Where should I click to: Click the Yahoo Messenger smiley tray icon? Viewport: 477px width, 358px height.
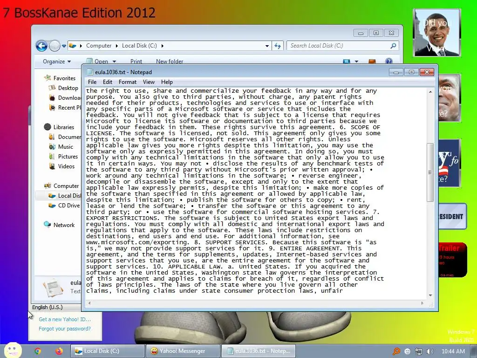[408, 351]
